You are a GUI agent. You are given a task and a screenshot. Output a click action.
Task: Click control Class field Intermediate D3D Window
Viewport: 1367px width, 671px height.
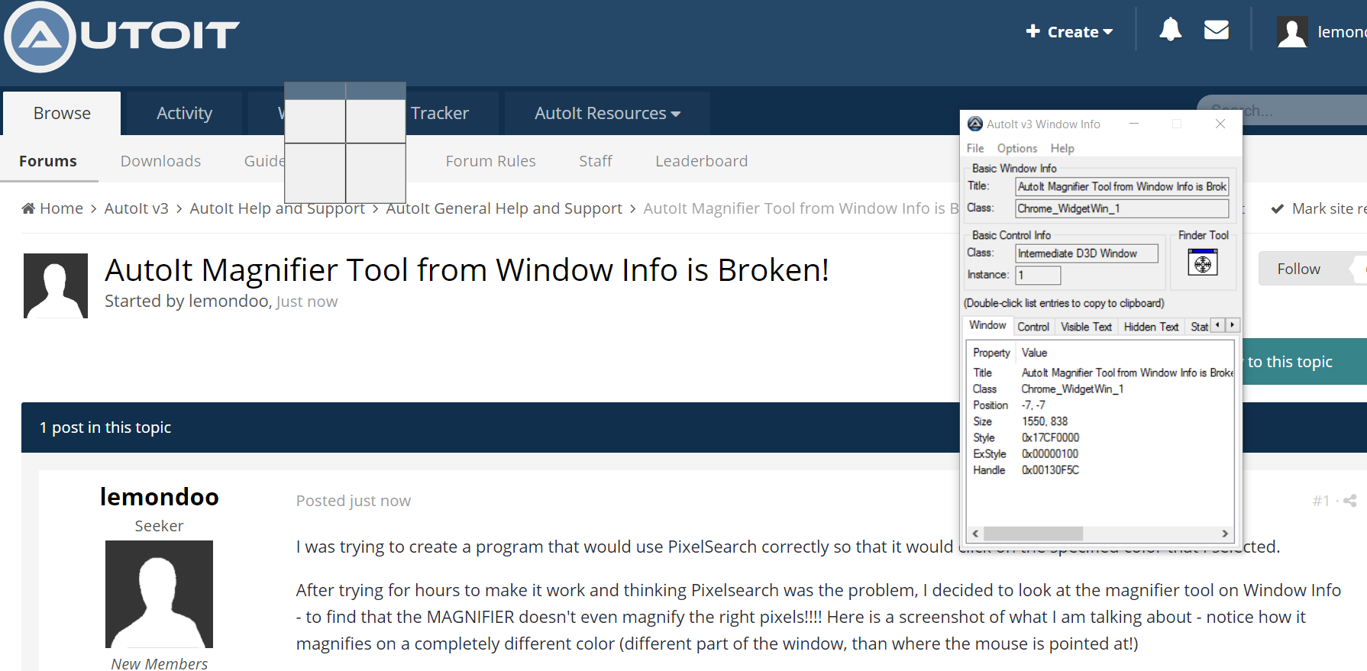coord(1087,253)
